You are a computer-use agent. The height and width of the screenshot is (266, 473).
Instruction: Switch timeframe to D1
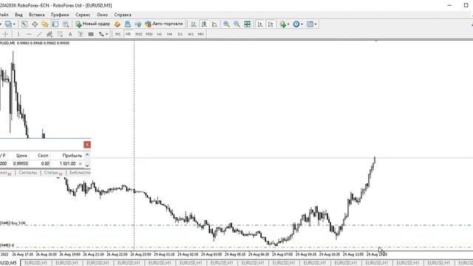180,34
